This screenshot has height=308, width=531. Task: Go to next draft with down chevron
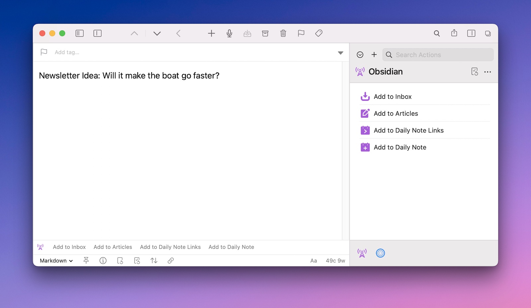(157, 33)
